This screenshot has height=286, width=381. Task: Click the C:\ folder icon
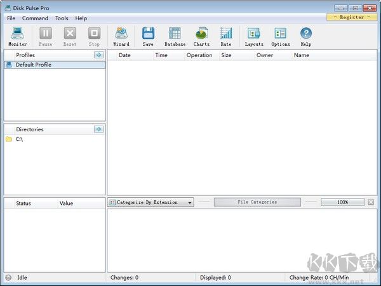9,139
